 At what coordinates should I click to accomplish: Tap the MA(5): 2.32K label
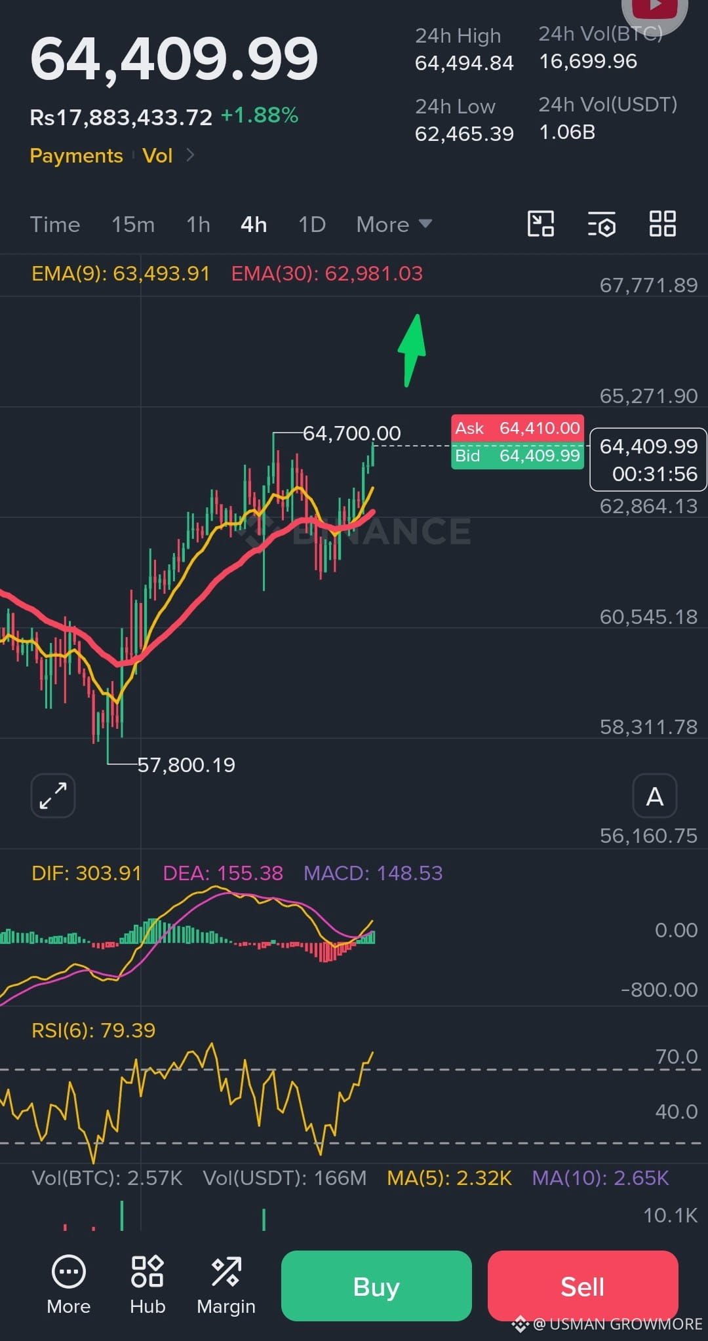(449, 1178)
